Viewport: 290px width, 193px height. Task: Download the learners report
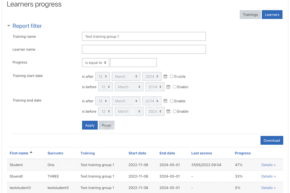[x=272, y=140]
